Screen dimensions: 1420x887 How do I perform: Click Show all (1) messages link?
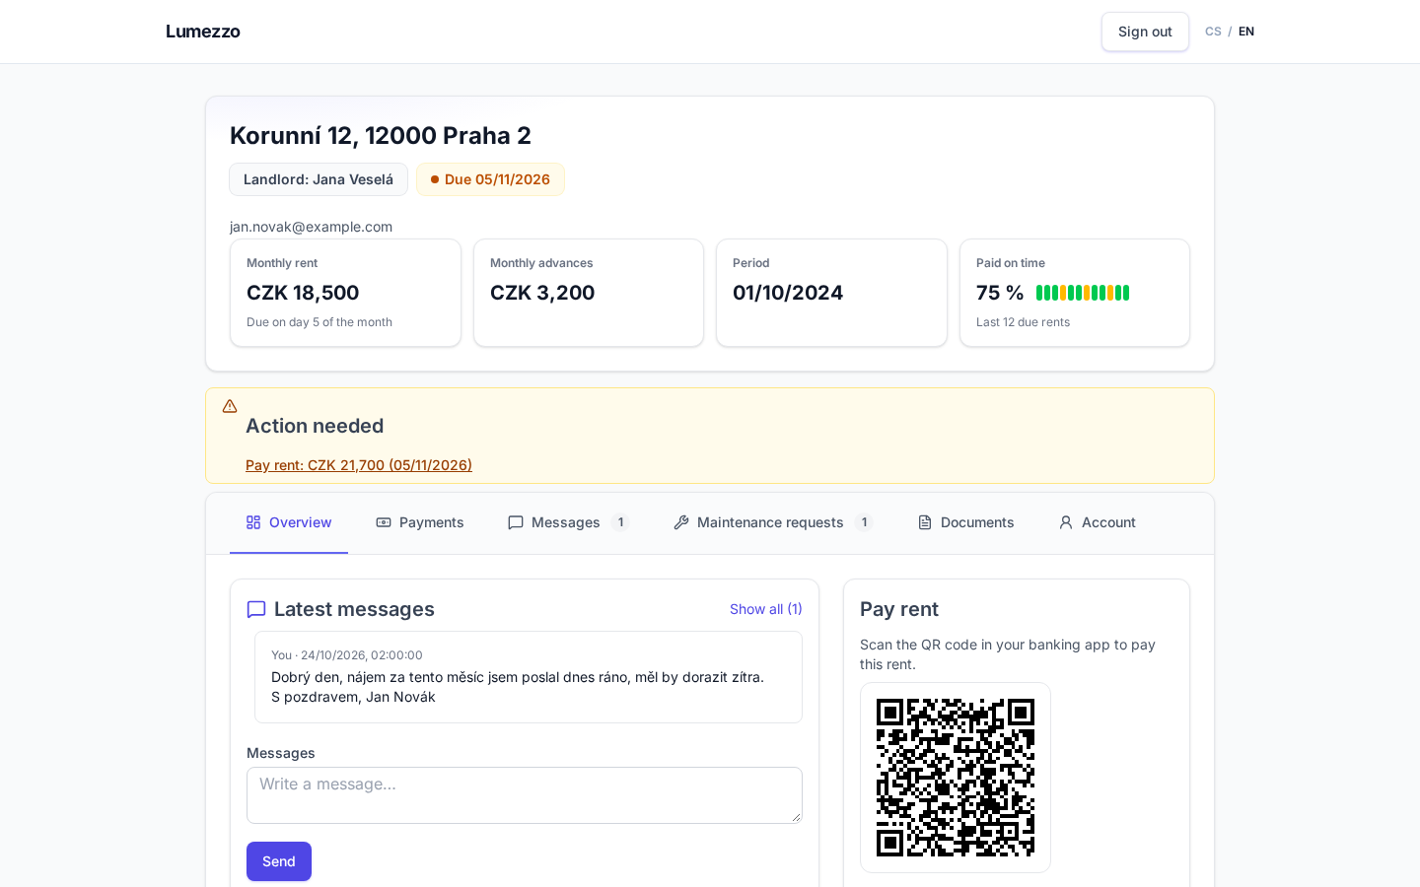(x=766, y=609)
